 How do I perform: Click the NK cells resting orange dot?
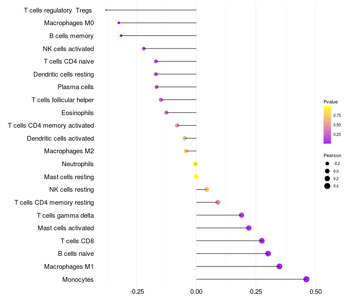coord(207,190)
